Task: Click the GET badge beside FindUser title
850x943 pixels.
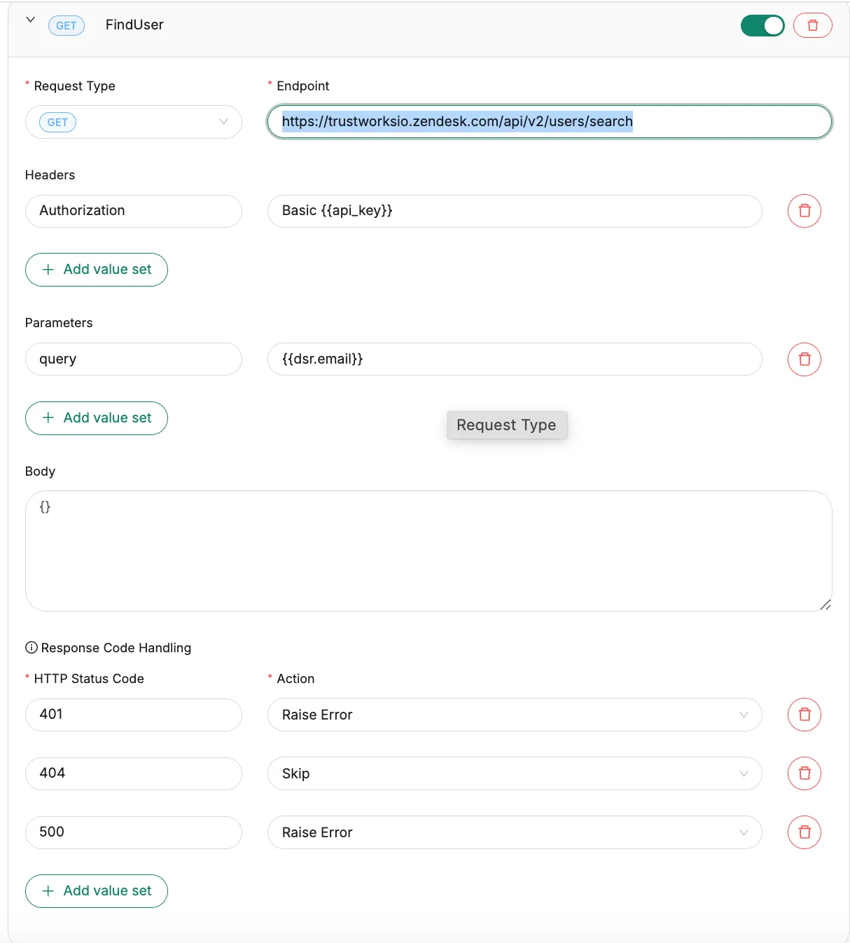Action: tap(67, 26)
